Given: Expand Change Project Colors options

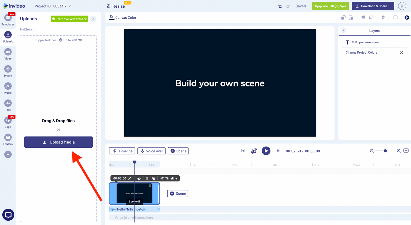Looking at the screenshot, I should 401,52.
